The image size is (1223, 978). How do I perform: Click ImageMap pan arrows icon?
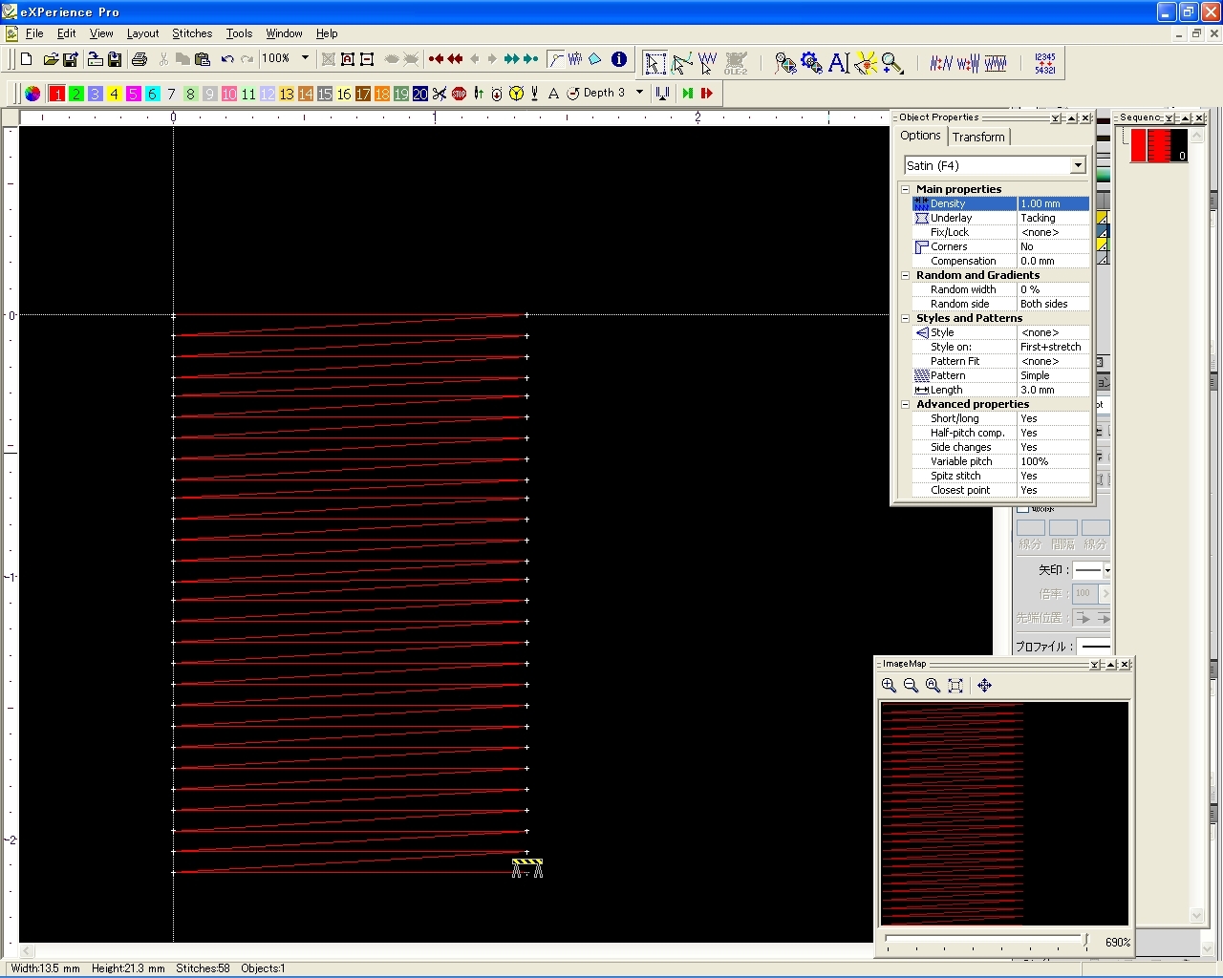point(985,685)
